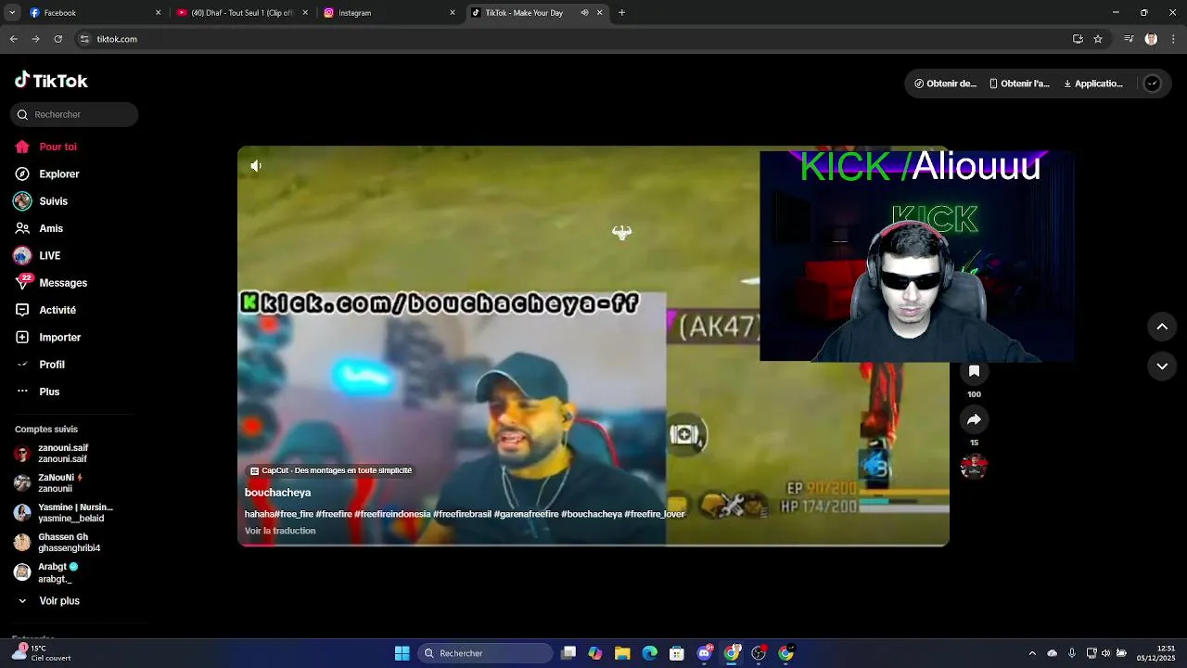1187x668 pixels.
Task: Open Copilot from the taskbar
Action: pos(595,653)
